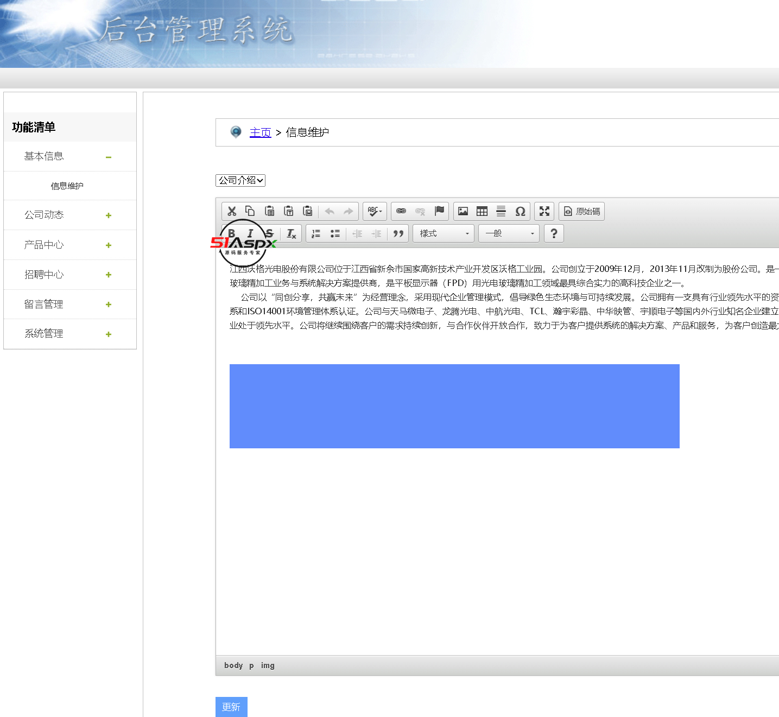Remove formatting from selection

[x=292, y=233]
